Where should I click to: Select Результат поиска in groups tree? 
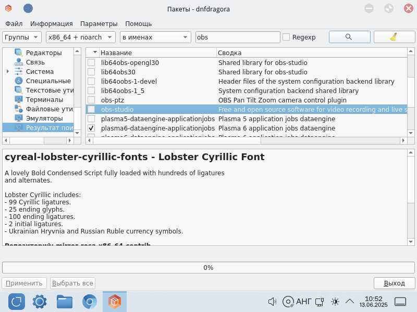click(x=38, y=127)
